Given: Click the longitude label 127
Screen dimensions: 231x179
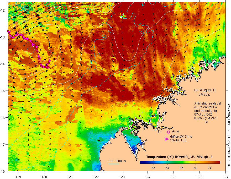Looking at the screenshot, I should 225,177.
